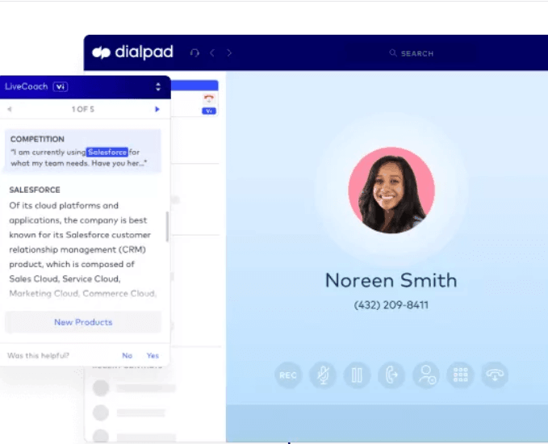The height and width of the screenshot is (444, 548).
Task: Go forward with the right chevron arrow
Action: tap(229, 52)
